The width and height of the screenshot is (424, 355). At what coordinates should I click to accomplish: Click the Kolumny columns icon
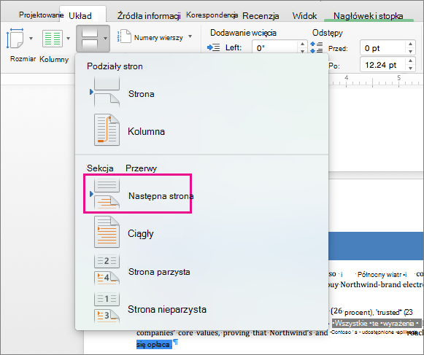53,39
